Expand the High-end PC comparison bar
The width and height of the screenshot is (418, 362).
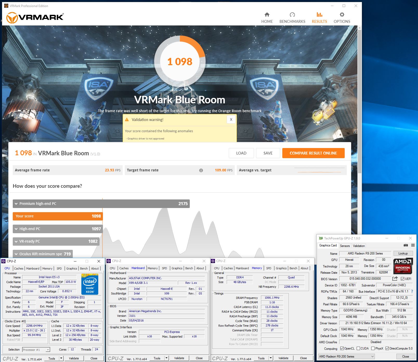[x=58, y=229]
